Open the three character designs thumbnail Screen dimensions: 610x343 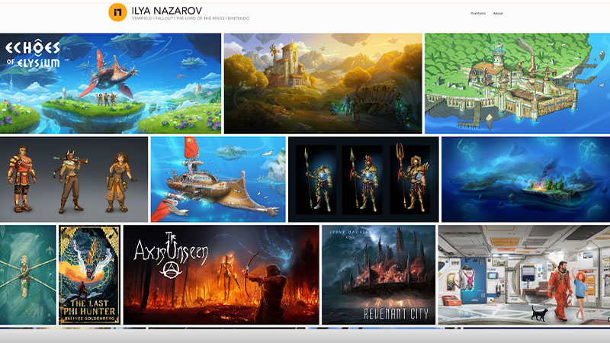(74, 180)
